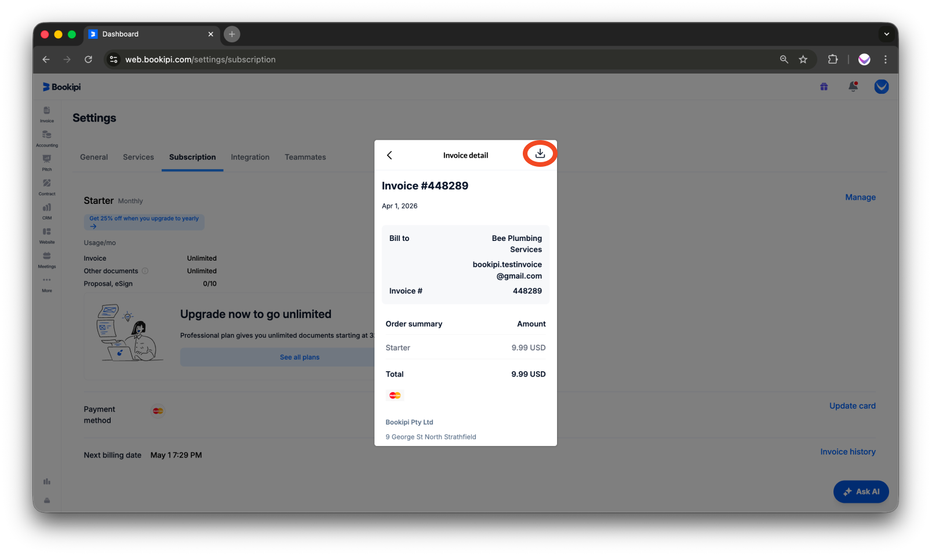Click the Starter plan heading
932x556 pixels.
point(99,200)
